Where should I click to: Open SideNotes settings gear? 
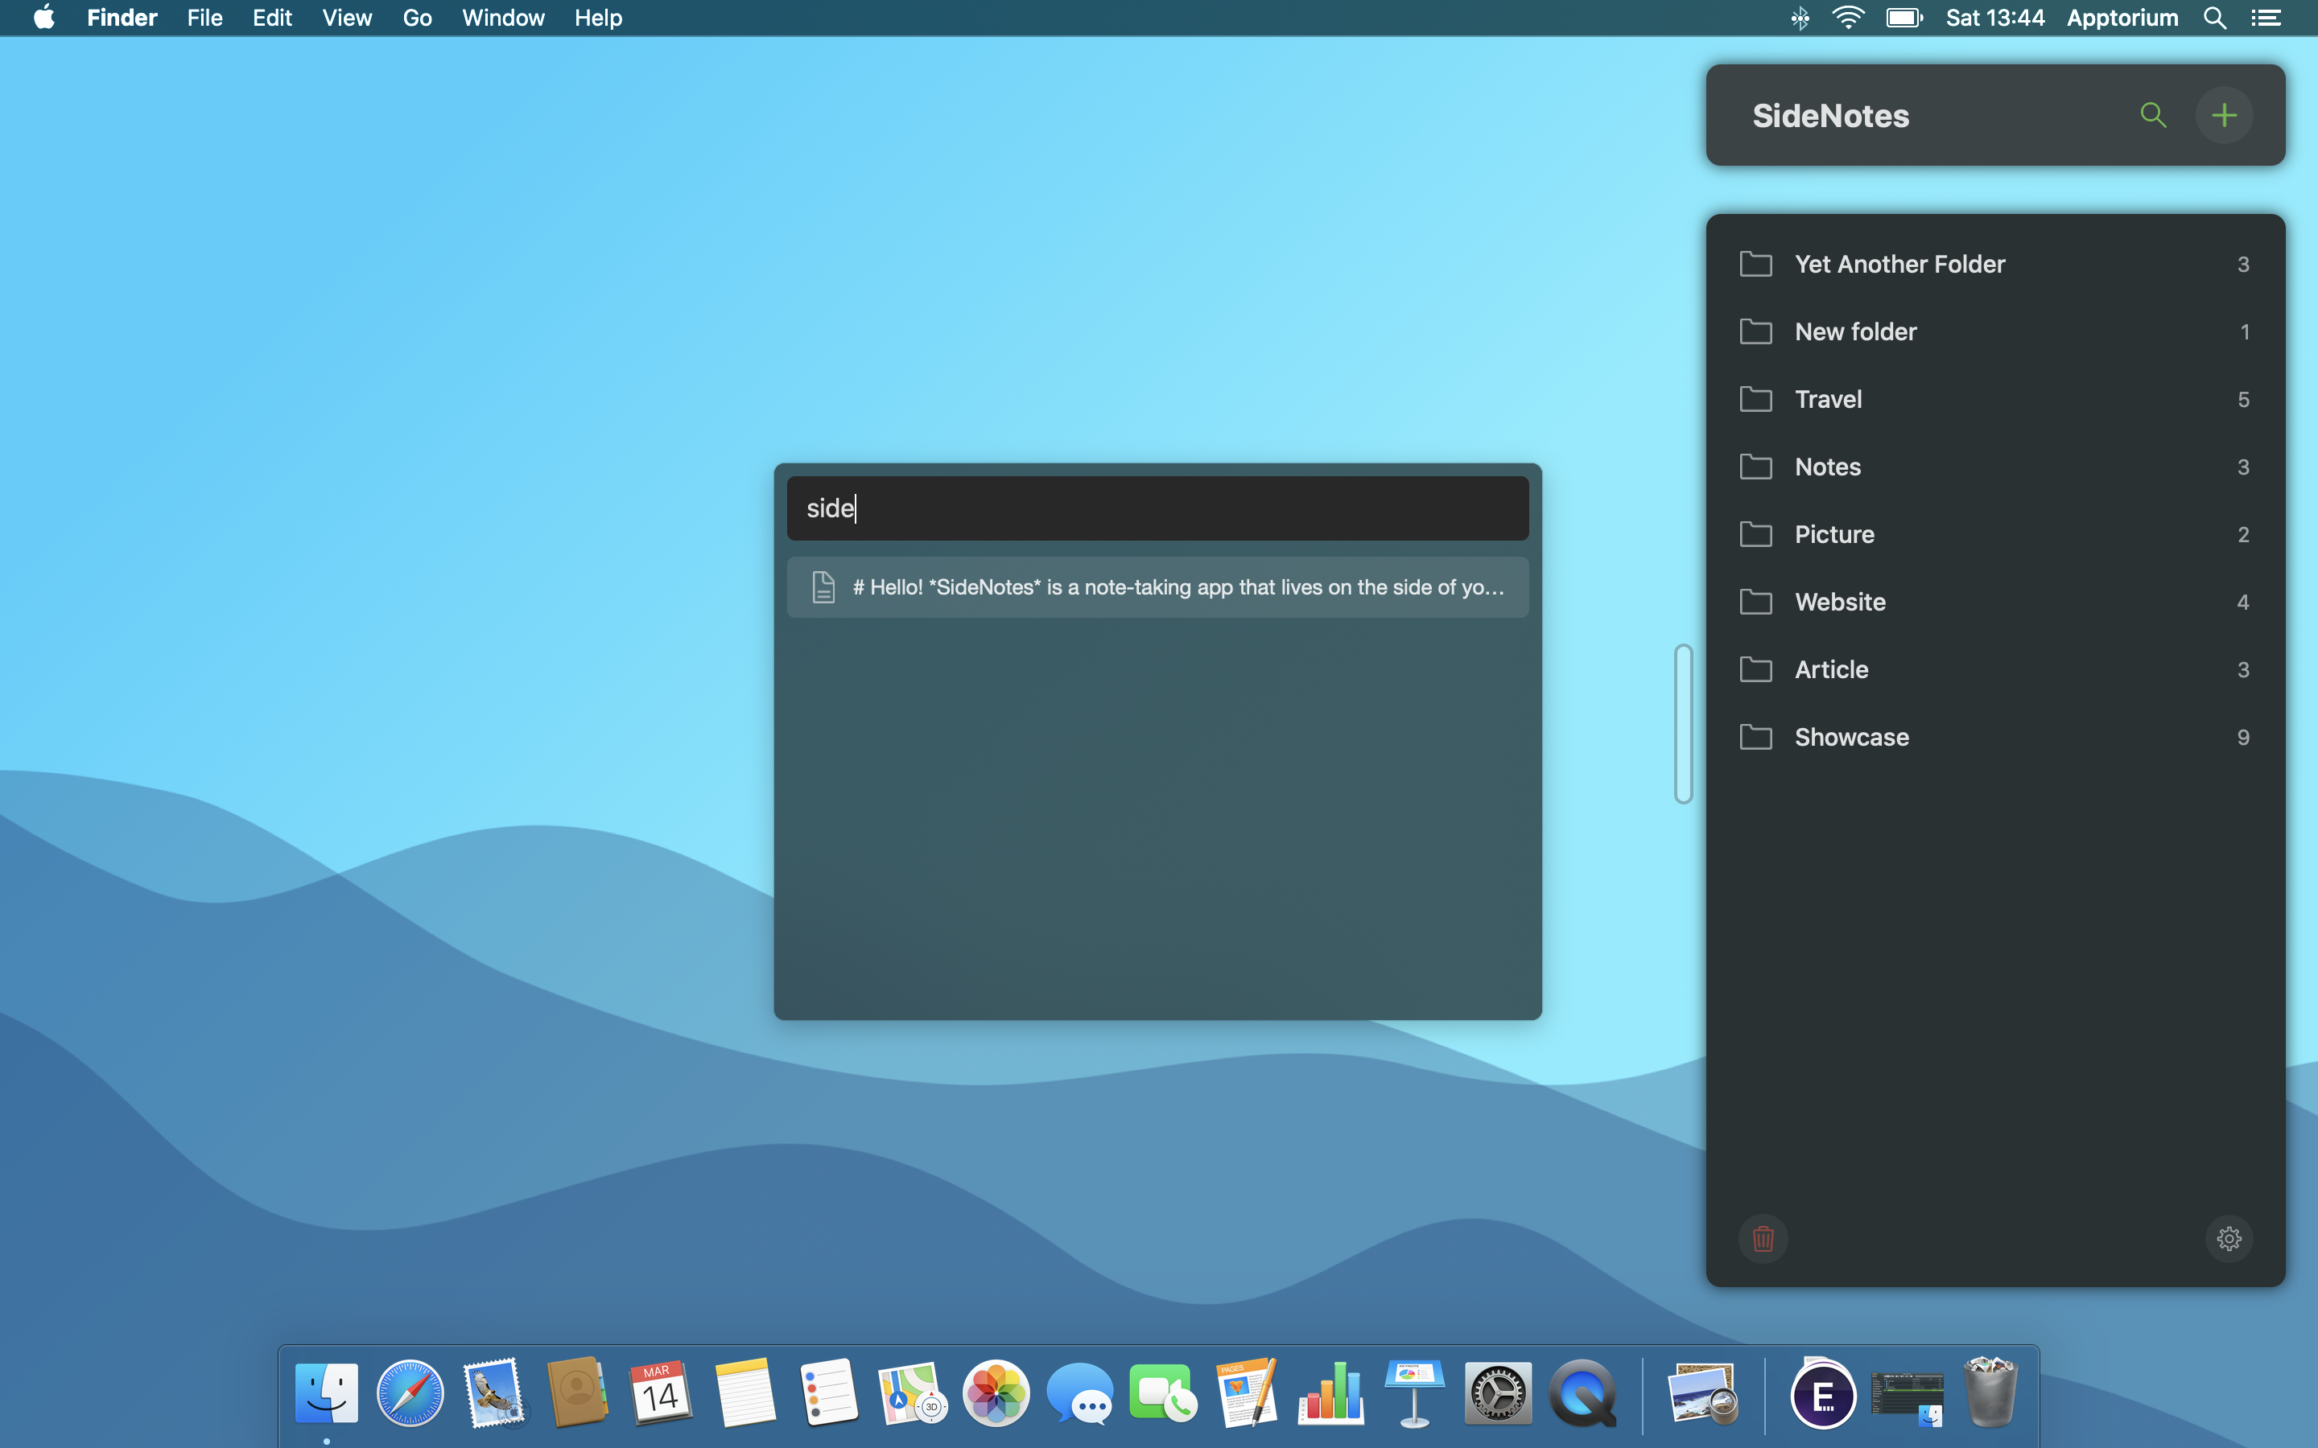2228,1238
